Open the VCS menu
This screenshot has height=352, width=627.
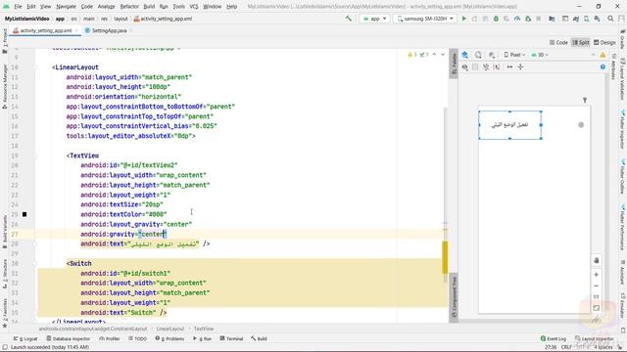[194, 7]
